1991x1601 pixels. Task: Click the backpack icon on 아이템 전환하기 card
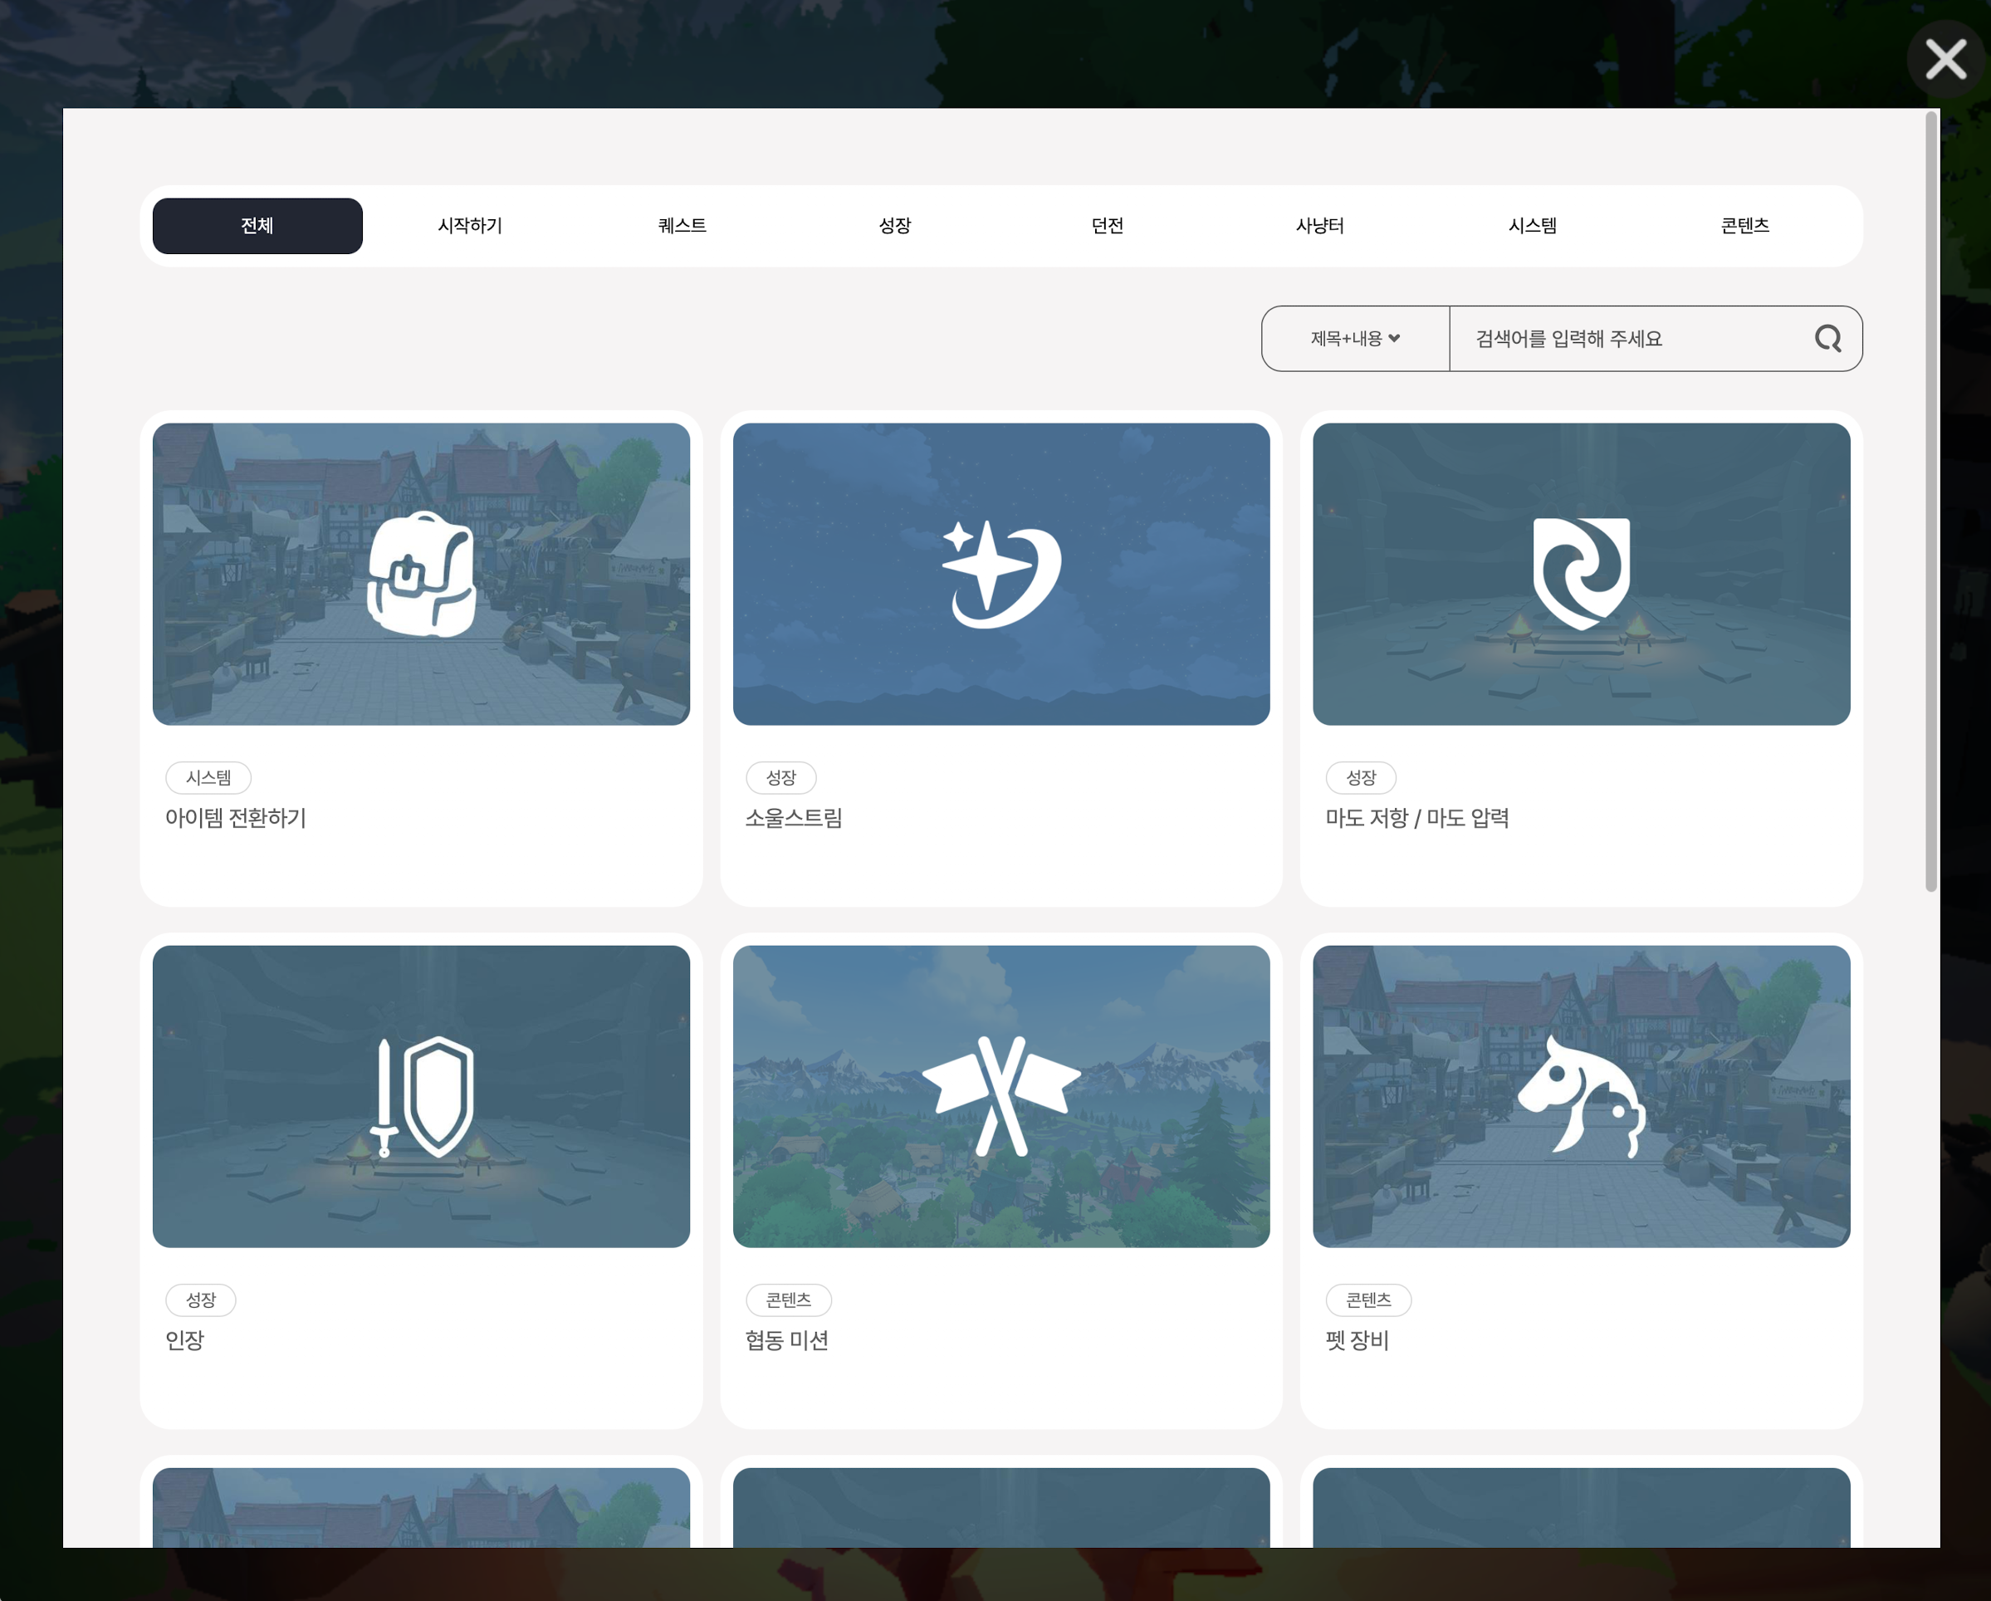pyautogui.click(x=421, y=574)
